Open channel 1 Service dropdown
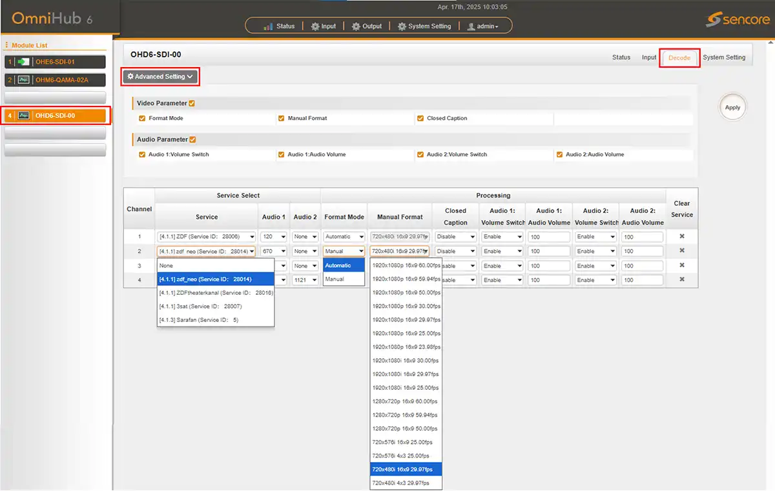 pos(207,237)
